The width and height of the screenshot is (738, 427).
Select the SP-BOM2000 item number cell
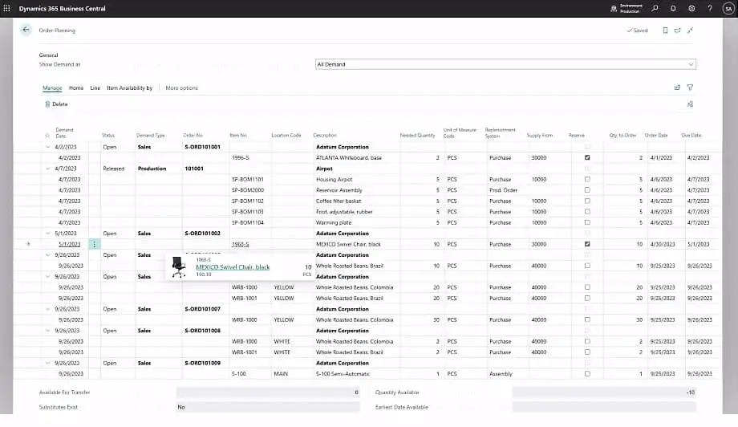pyautogui.click(x=248, y=190)
